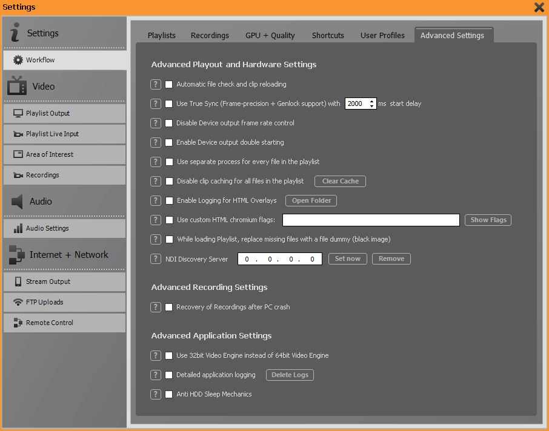Show help for True Sync option
The image size is (549, 431).
(156, 104)
